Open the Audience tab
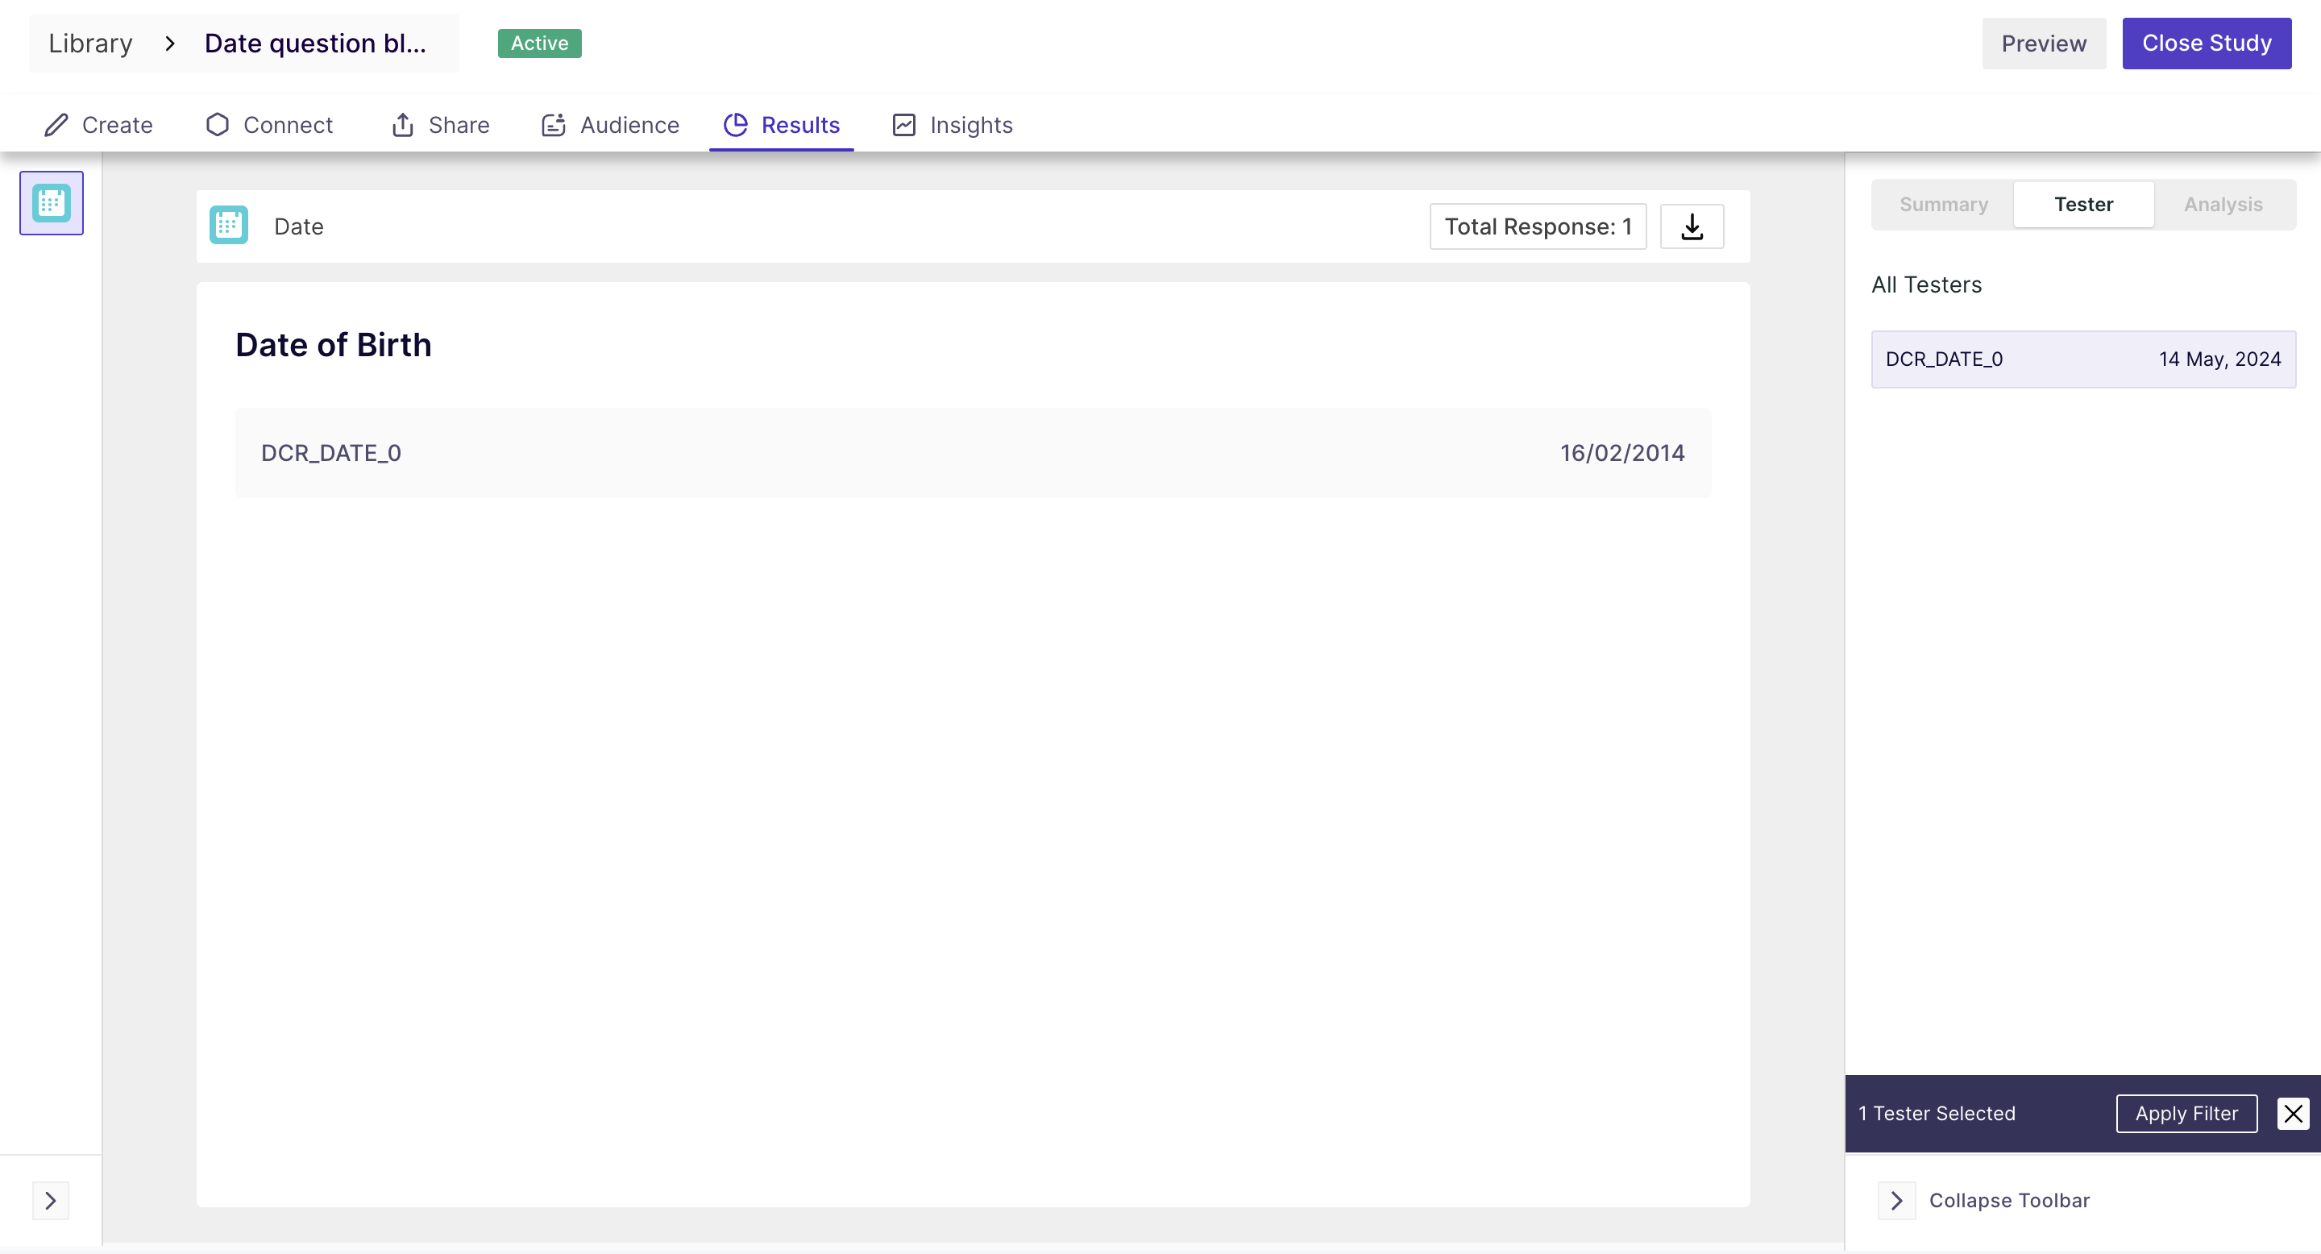The image size is (2321, 1254). pyautogui.click(x=610, y=124)
